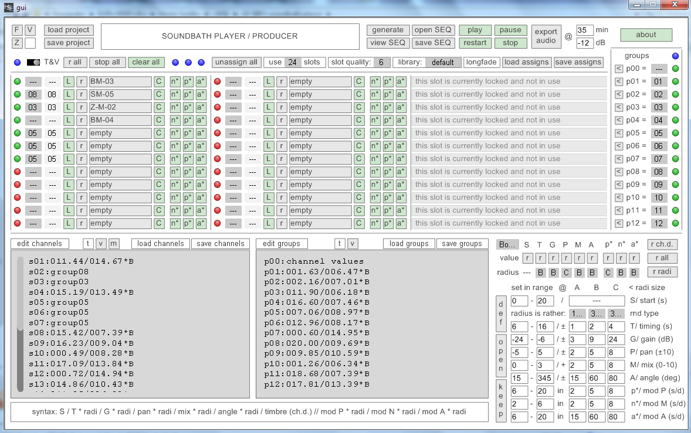The height and width of the screenshot is (433, 691).
Task: Open the library default selector
Action: (443, 62)
